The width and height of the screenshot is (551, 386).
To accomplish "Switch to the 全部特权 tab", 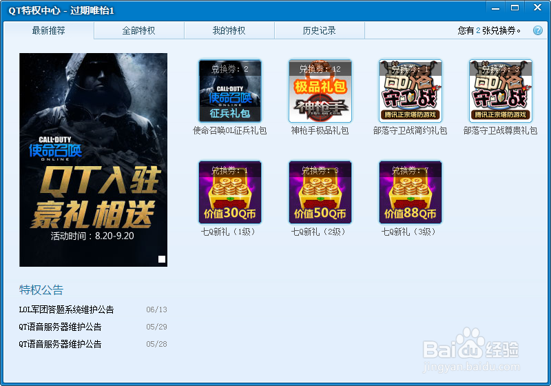I will point(139,30).
